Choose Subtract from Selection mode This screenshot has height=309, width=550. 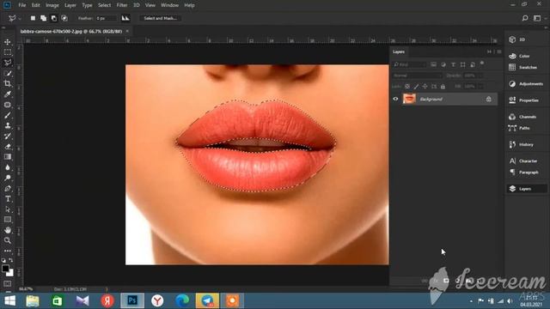coord(54,18)
